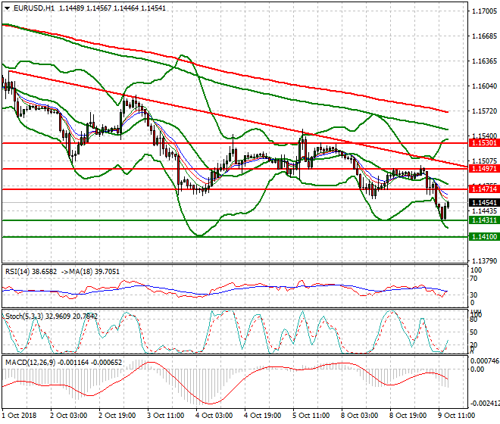The image size is (500, 424).
Task: Click the 1.14435 price scale value
Action: (x=484, y=211)
